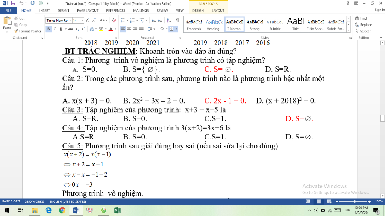The width and height of the screenshot is (385, 216).
Task: Open the Select dropdown in Editing
Action: click(364, 31)
